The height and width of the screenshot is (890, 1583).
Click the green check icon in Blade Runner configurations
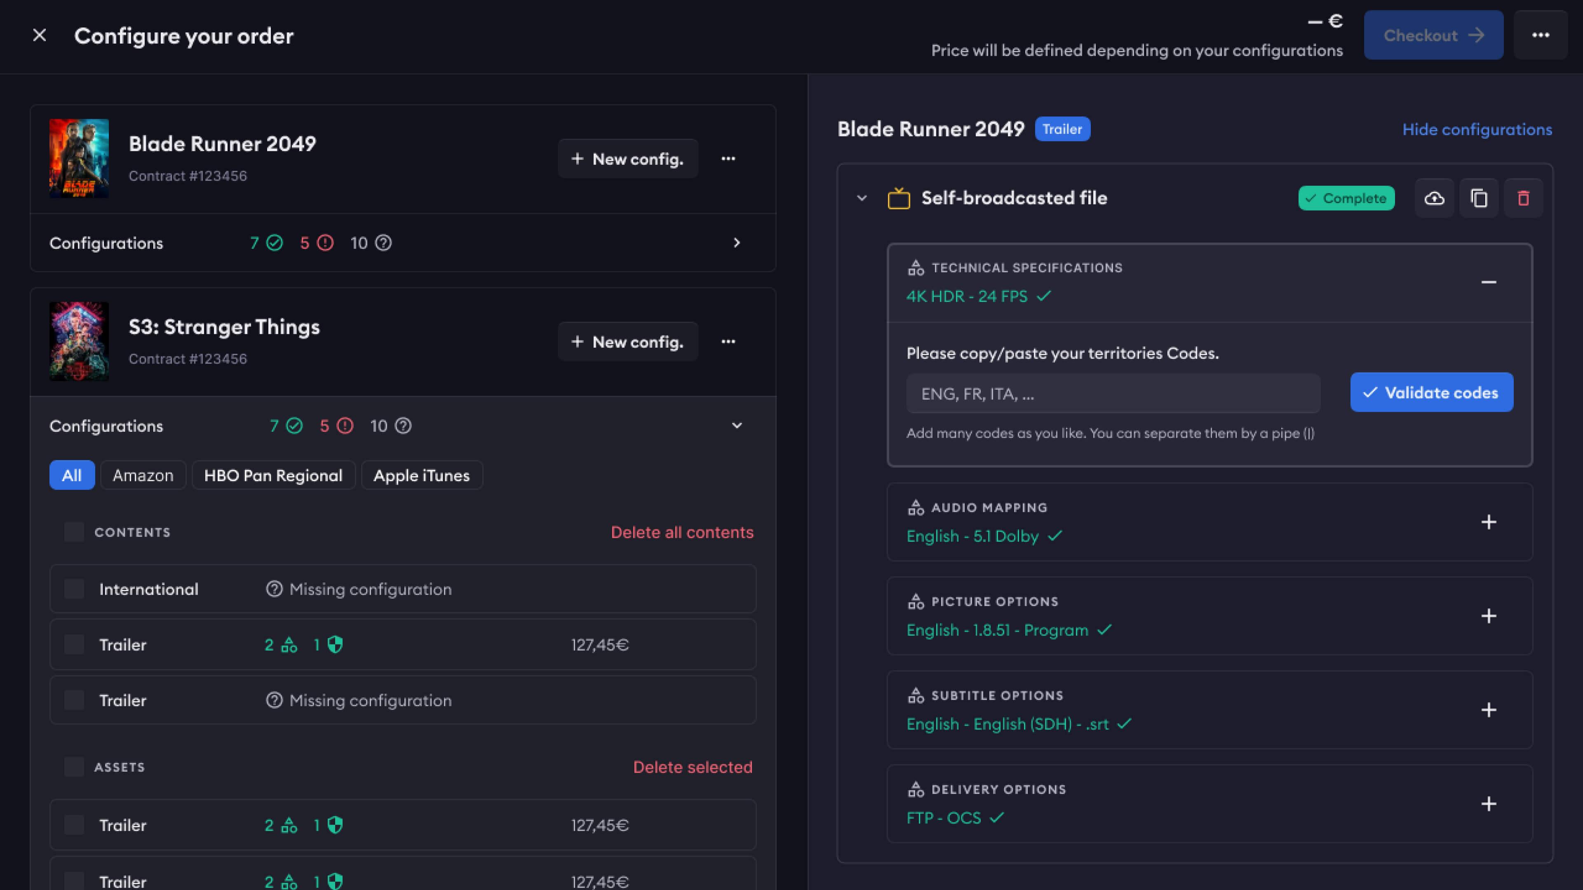point(275,243)
